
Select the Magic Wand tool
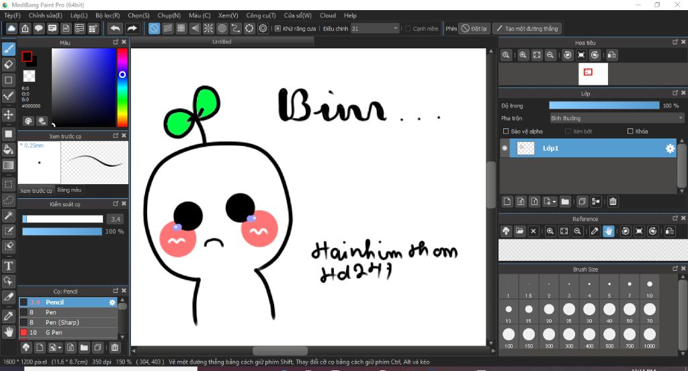(x=8, y=216)
